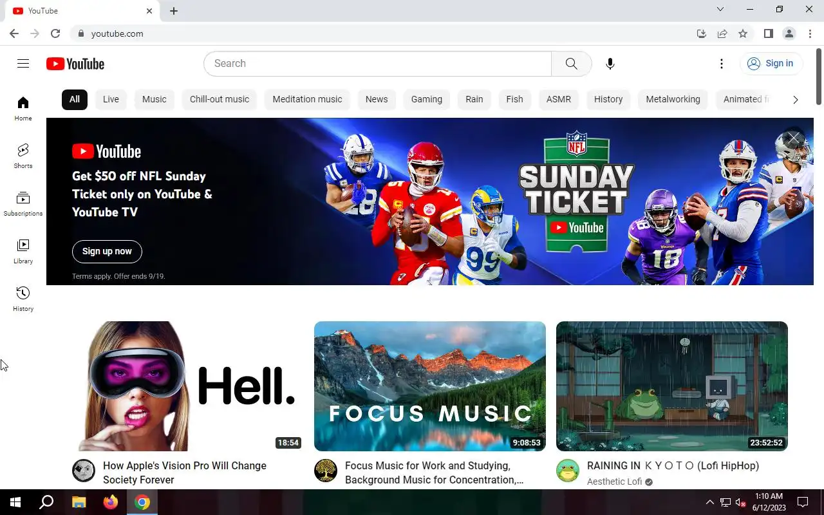
Task: Open File Explorer from taskbar
Action: click(x=79, y=502)
